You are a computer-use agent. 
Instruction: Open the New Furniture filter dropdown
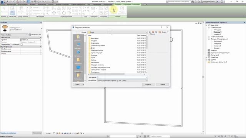click(x=27, y=35)
